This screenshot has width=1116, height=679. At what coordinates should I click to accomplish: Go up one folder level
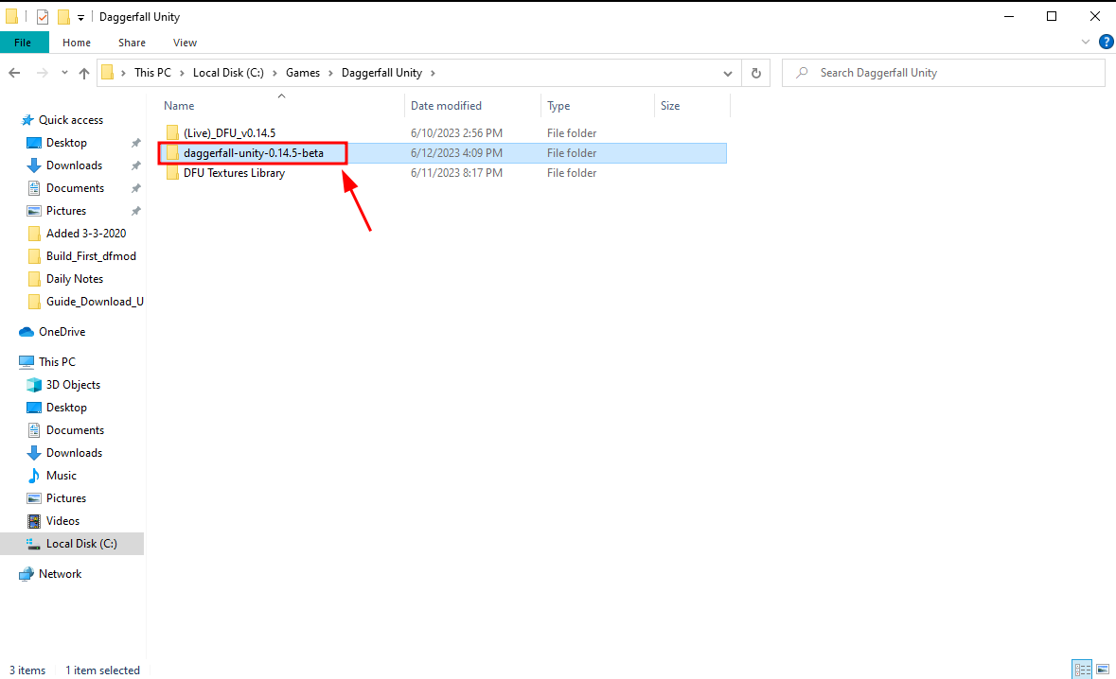pyautogui.click(x=84, y=73)
